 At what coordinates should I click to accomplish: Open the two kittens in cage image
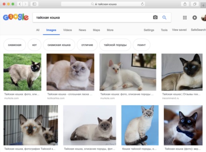click(31, 125)
